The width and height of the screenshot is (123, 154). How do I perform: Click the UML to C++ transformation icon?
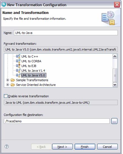(18, 56)
